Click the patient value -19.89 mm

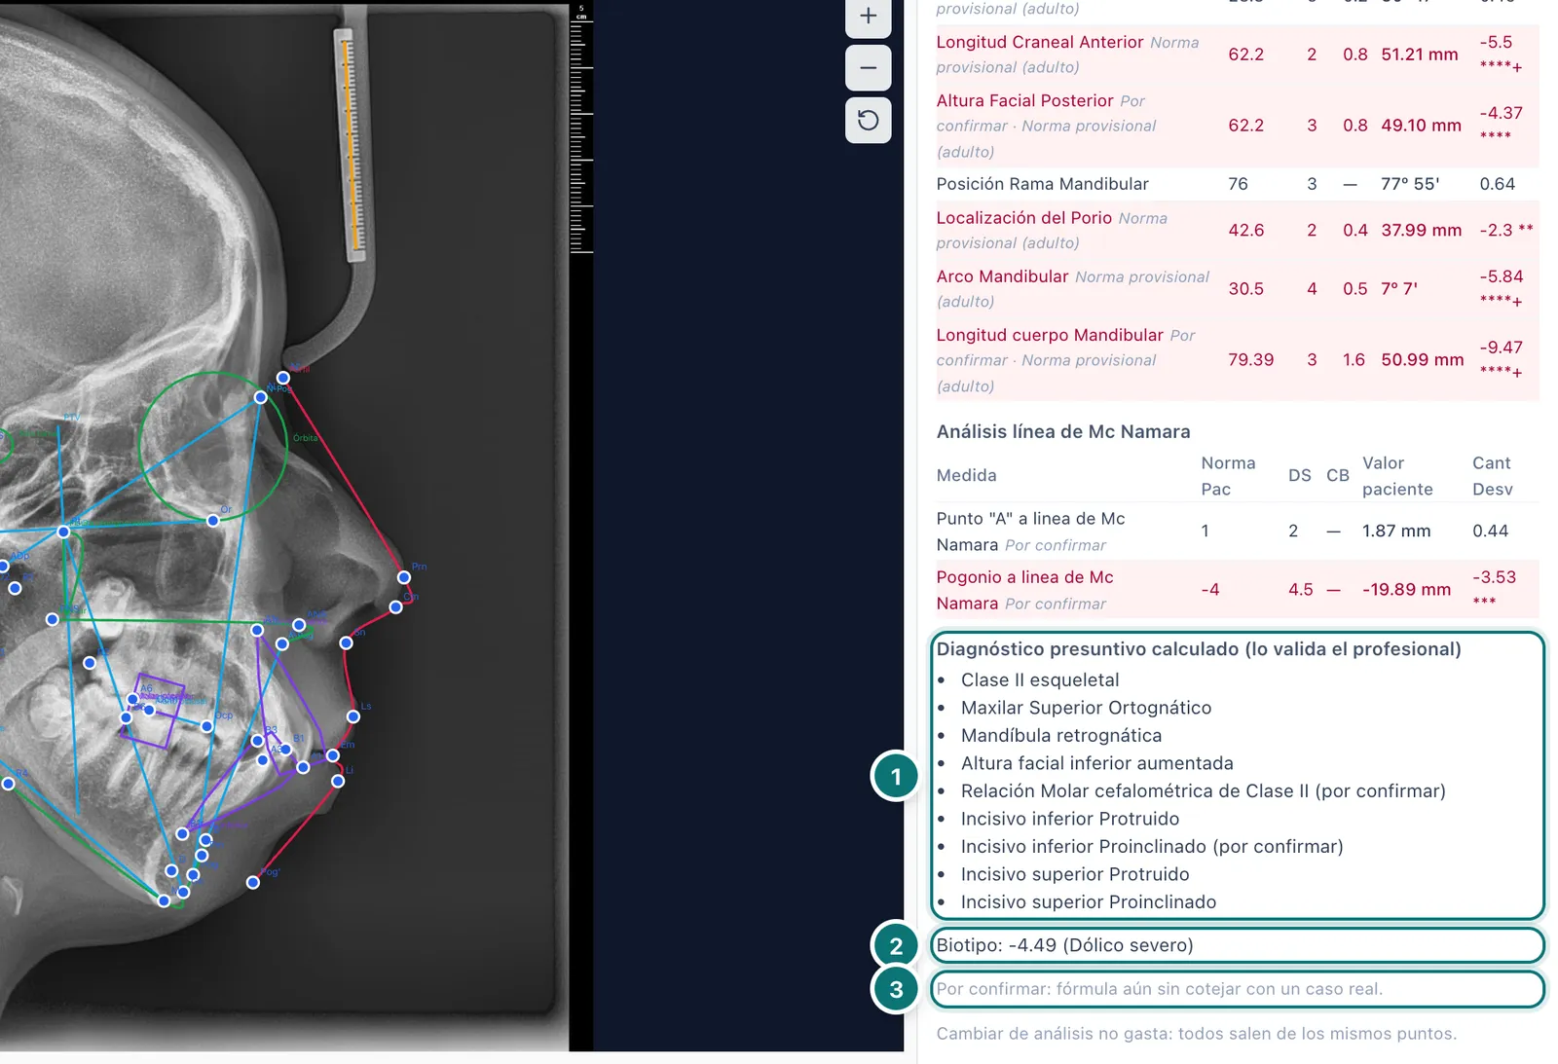point(1406,590)
